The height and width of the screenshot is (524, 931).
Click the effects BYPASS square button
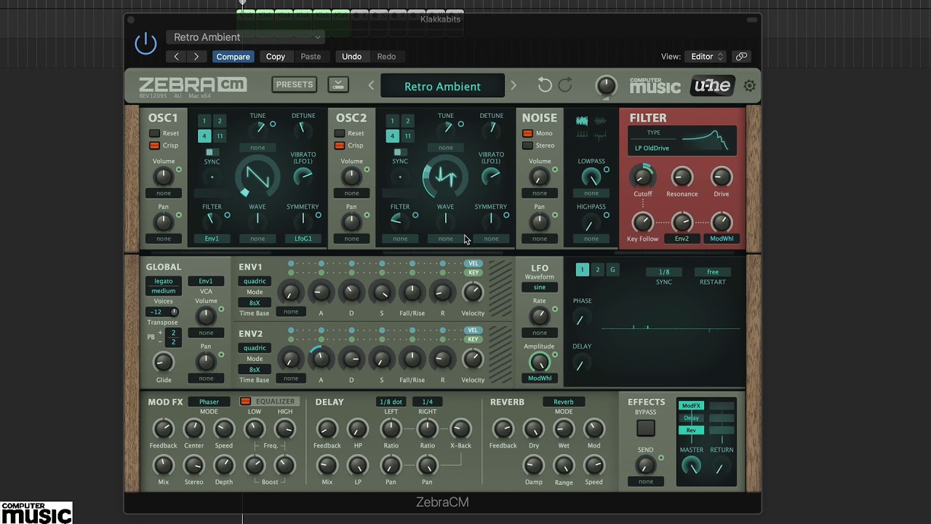(x=645, y=428)
